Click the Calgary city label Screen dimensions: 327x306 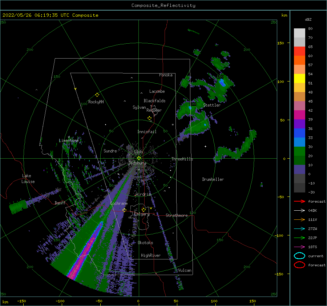[x=142, y=214]
